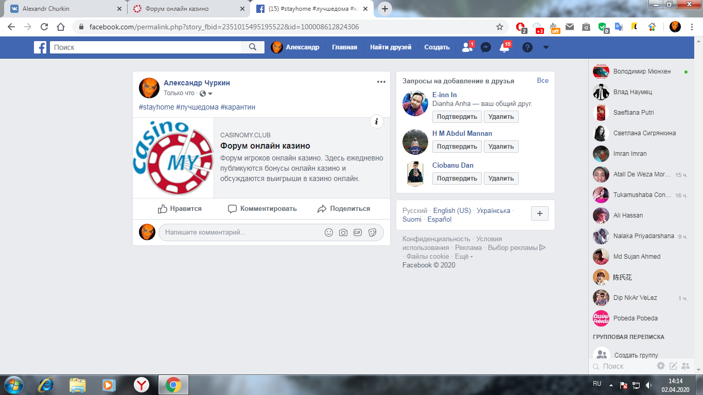Click the Facebook logo icon
703x395 pixels.
(x=40, y=47)
